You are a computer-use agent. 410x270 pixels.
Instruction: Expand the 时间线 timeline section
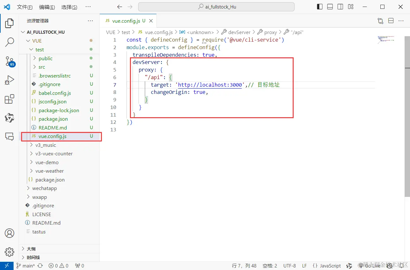tap(59, 257)
